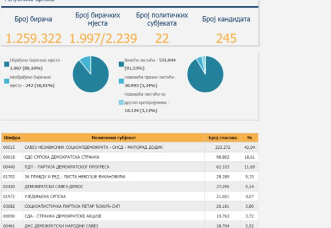Image resolution: width=331 pixels, height=228 pixels.
Task: Select the Уједињена Српска row
Action: tap(130, 196)
